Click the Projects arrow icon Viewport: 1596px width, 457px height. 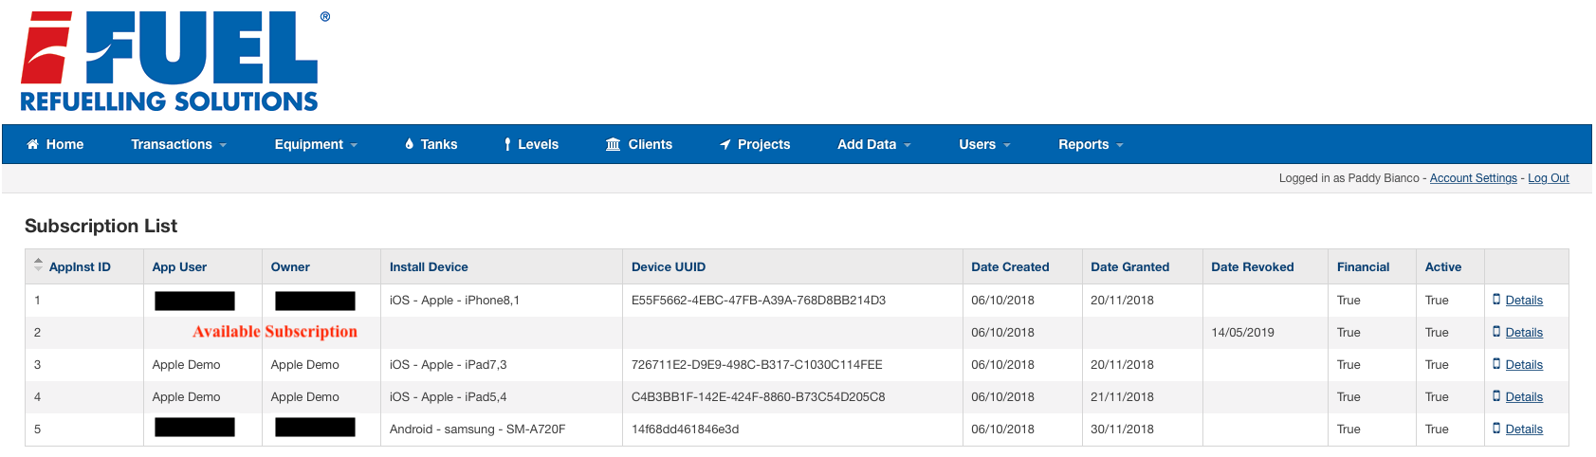click(x=725, y=144)
